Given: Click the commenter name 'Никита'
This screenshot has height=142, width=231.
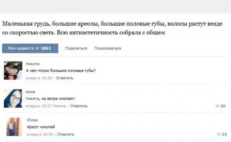Looking at the screenshot, I should [31, 63].
